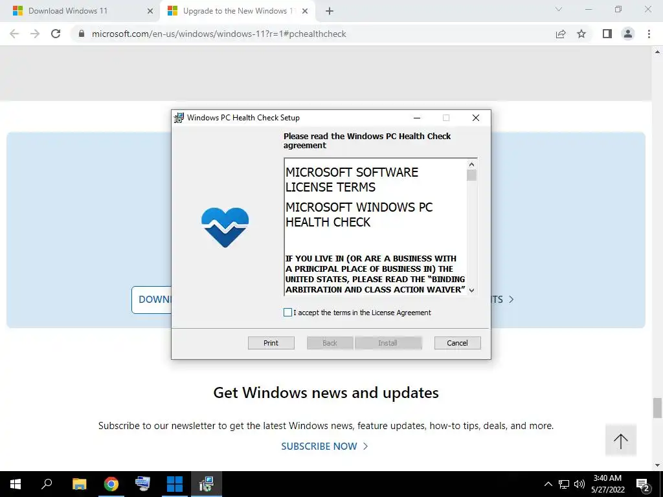Close the Upgrade to New Windows tab
This screenshot has width=663, height=497.
[305, 11]
